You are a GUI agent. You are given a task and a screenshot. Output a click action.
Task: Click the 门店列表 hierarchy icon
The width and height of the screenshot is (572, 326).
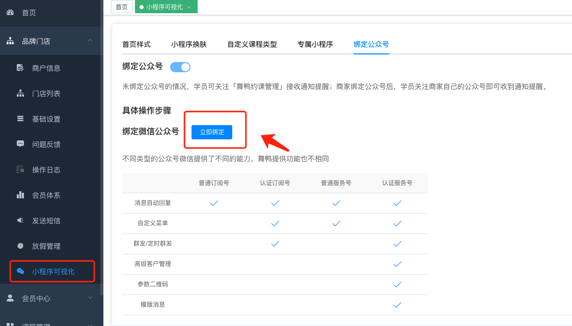coord(20,93)
